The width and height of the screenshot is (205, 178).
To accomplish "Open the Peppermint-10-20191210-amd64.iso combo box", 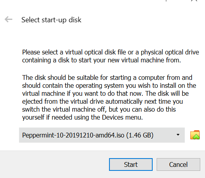I will click(x=102, y=135).
